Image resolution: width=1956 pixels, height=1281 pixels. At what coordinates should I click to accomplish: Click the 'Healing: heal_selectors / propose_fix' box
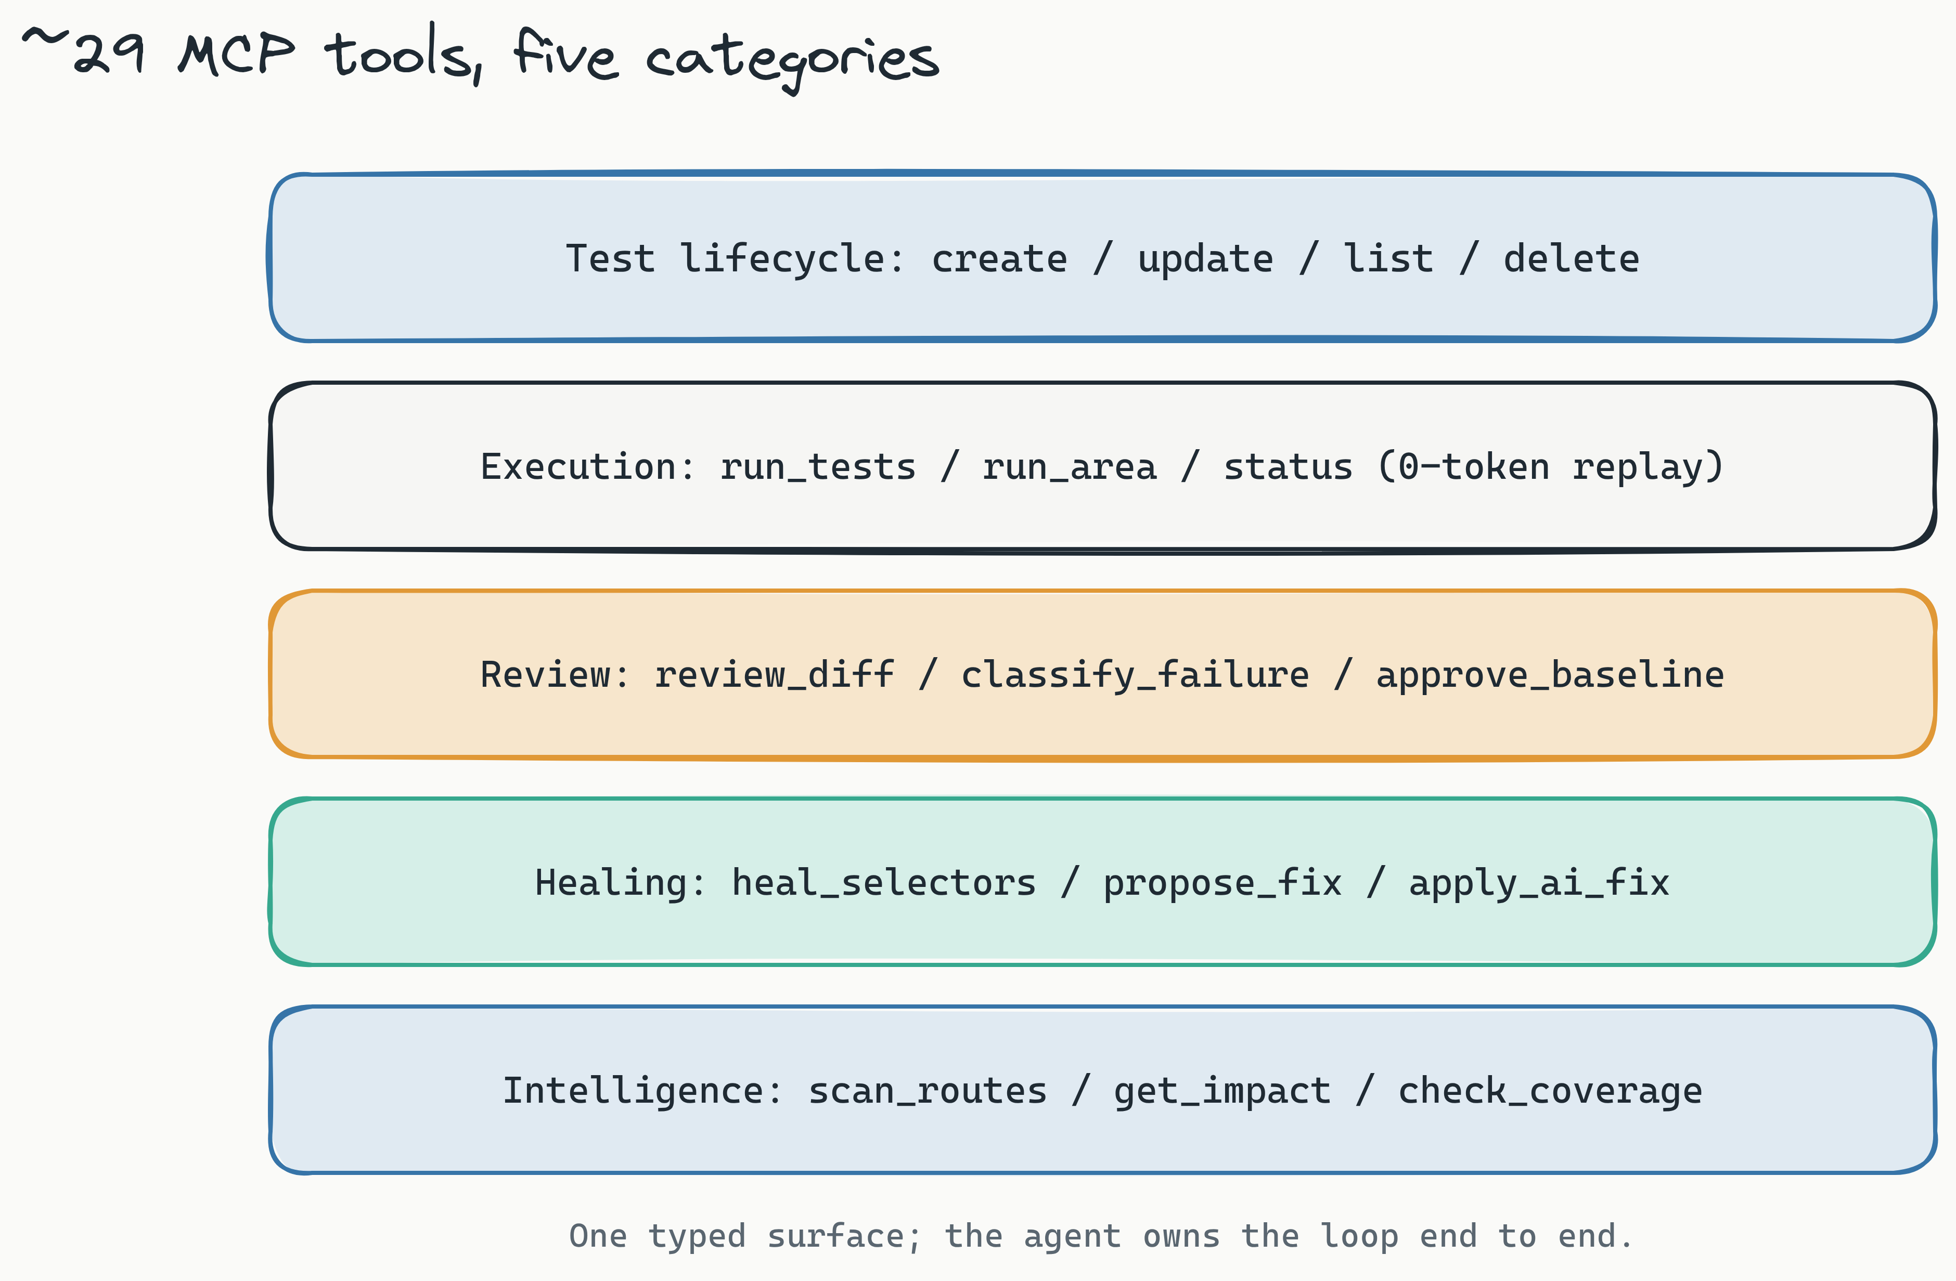tap(1102, 882)
